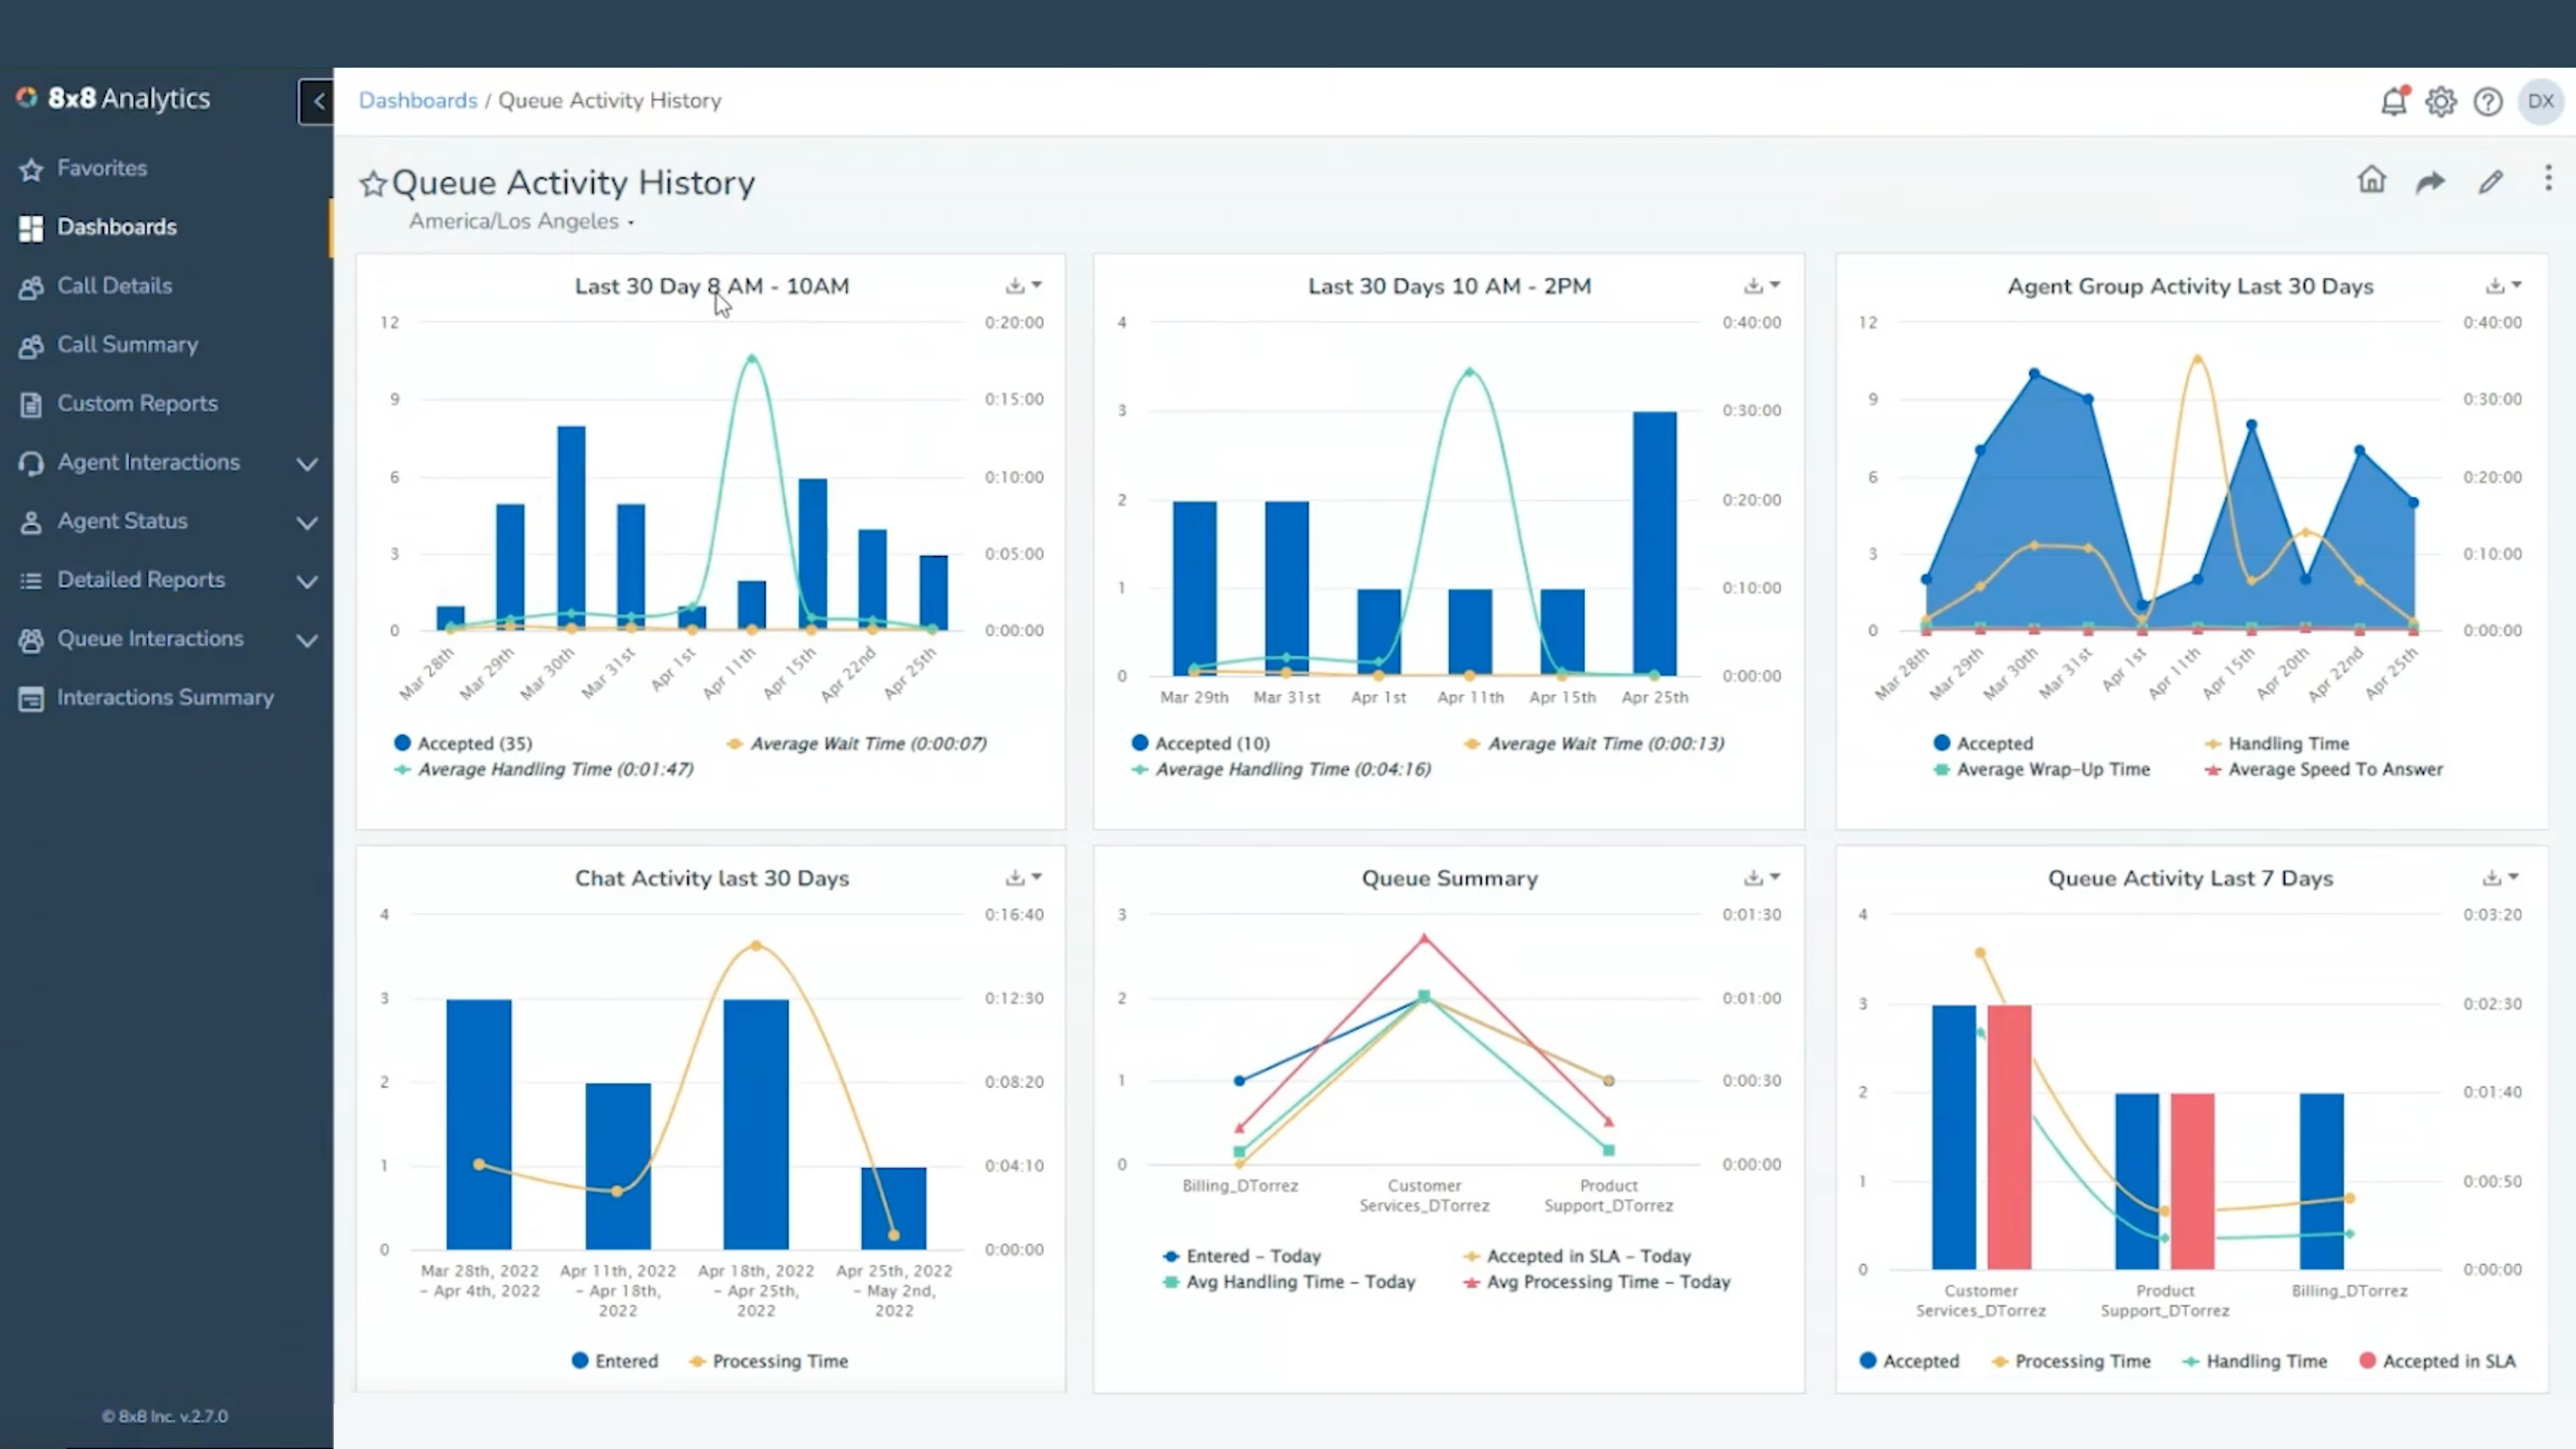Expand the Detailed Reports chevron
The image size is (2576, 1449).
308,582
